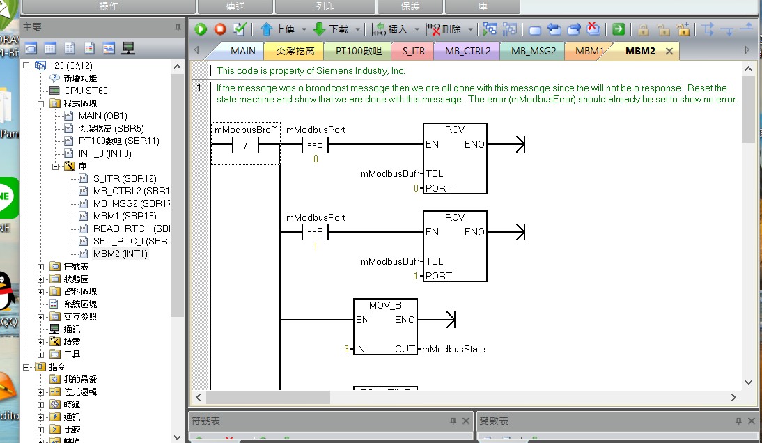Toggle pin on 符號表 panel
This screenshot has width=762, height=443.
coord(453,421)
